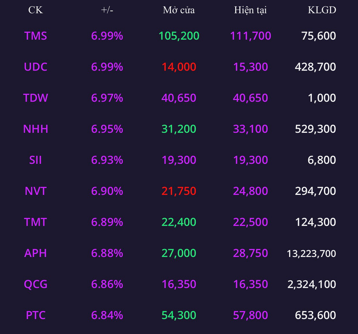Select the PTC stock ticker
This screenshot has width=358, height=334.
pyautogui.click(x=36, y=315)
